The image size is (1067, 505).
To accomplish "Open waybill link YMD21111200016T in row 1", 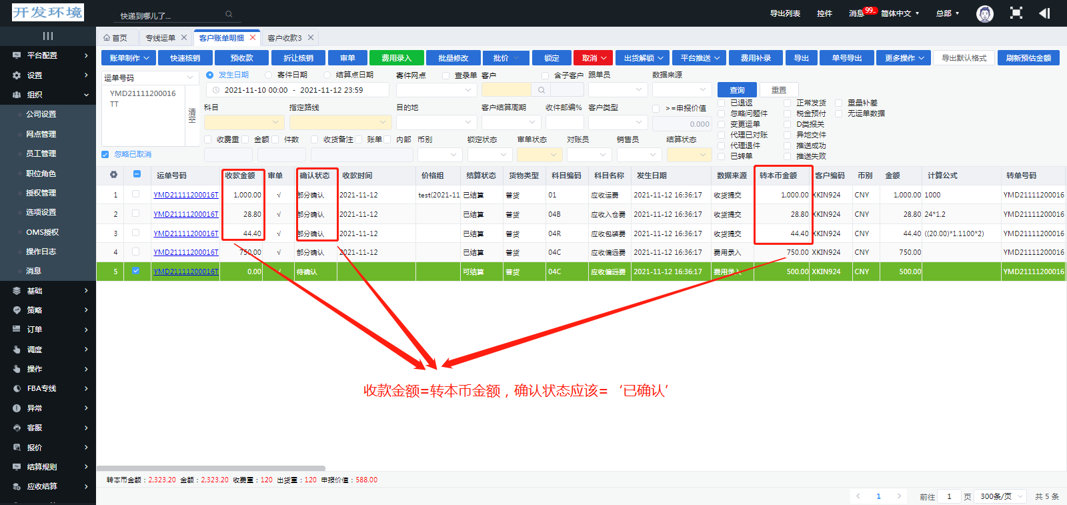I will click(x=186, y=195).
